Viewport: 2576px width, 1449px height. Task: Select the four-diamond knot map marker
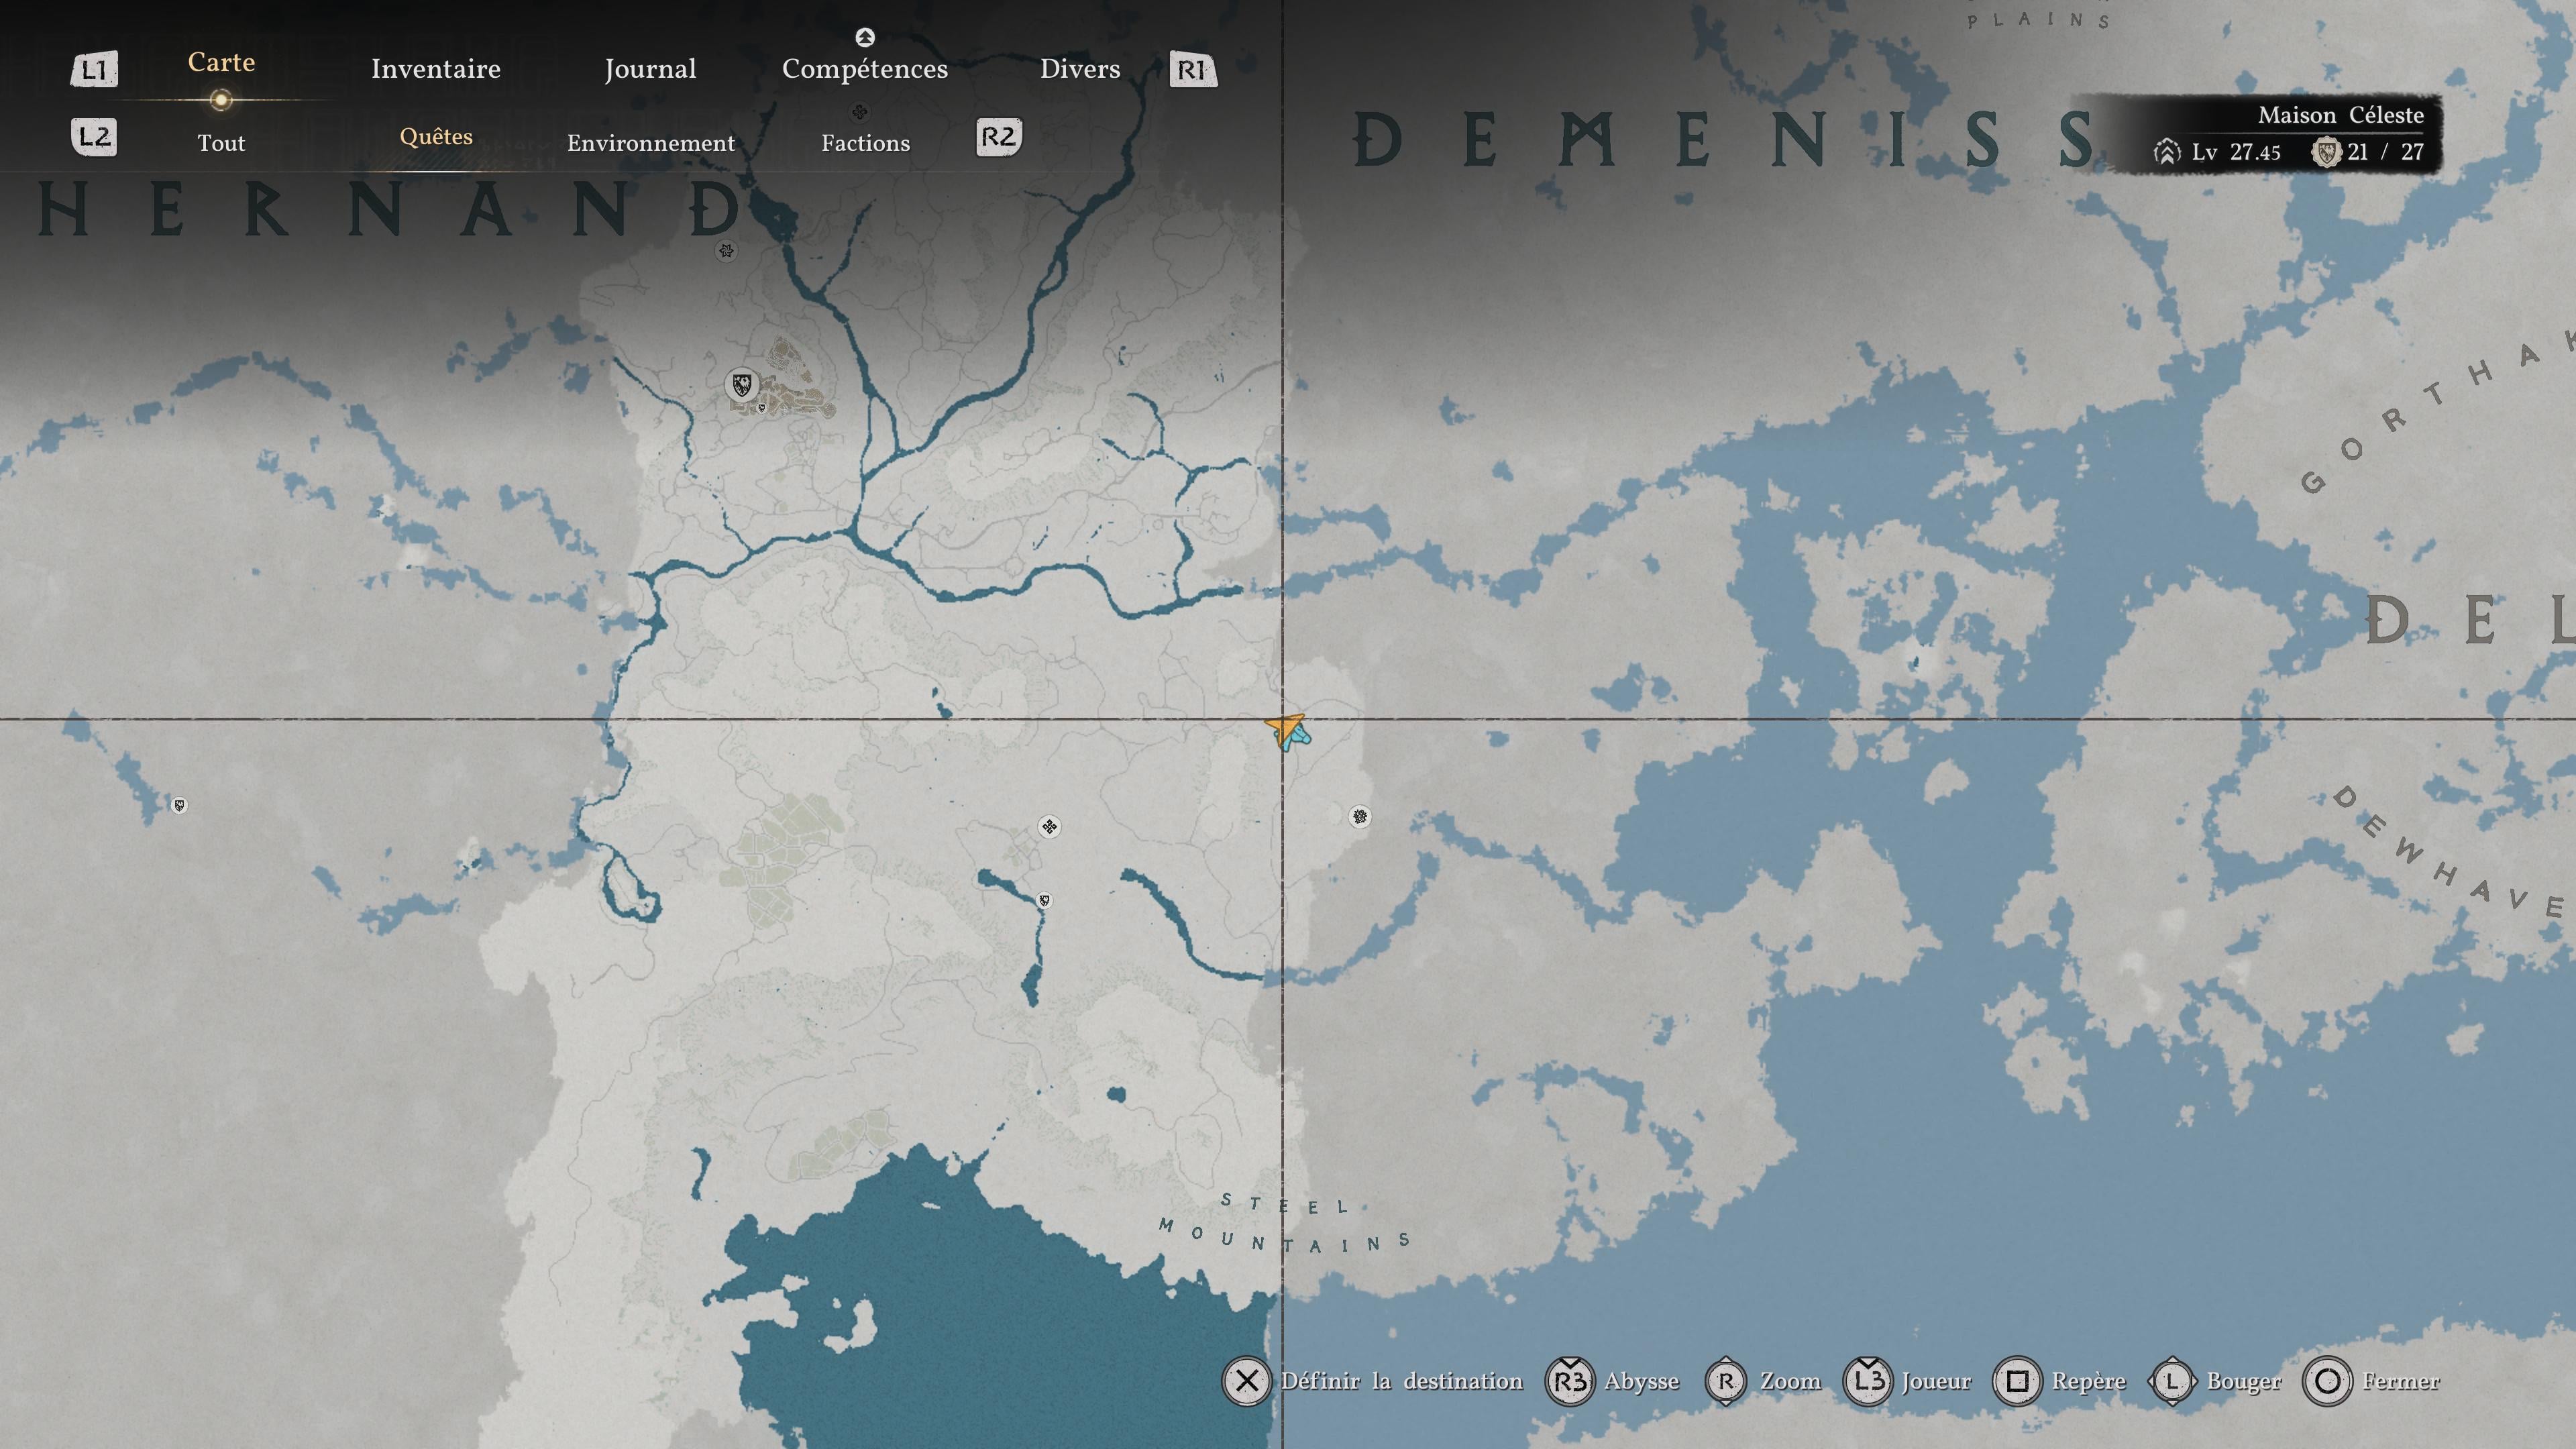(x=1049, y=826)
